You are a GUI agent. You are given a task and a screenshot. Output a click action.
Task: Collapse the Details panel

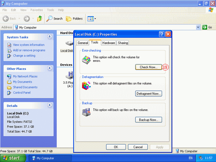[x=50, y=105]
